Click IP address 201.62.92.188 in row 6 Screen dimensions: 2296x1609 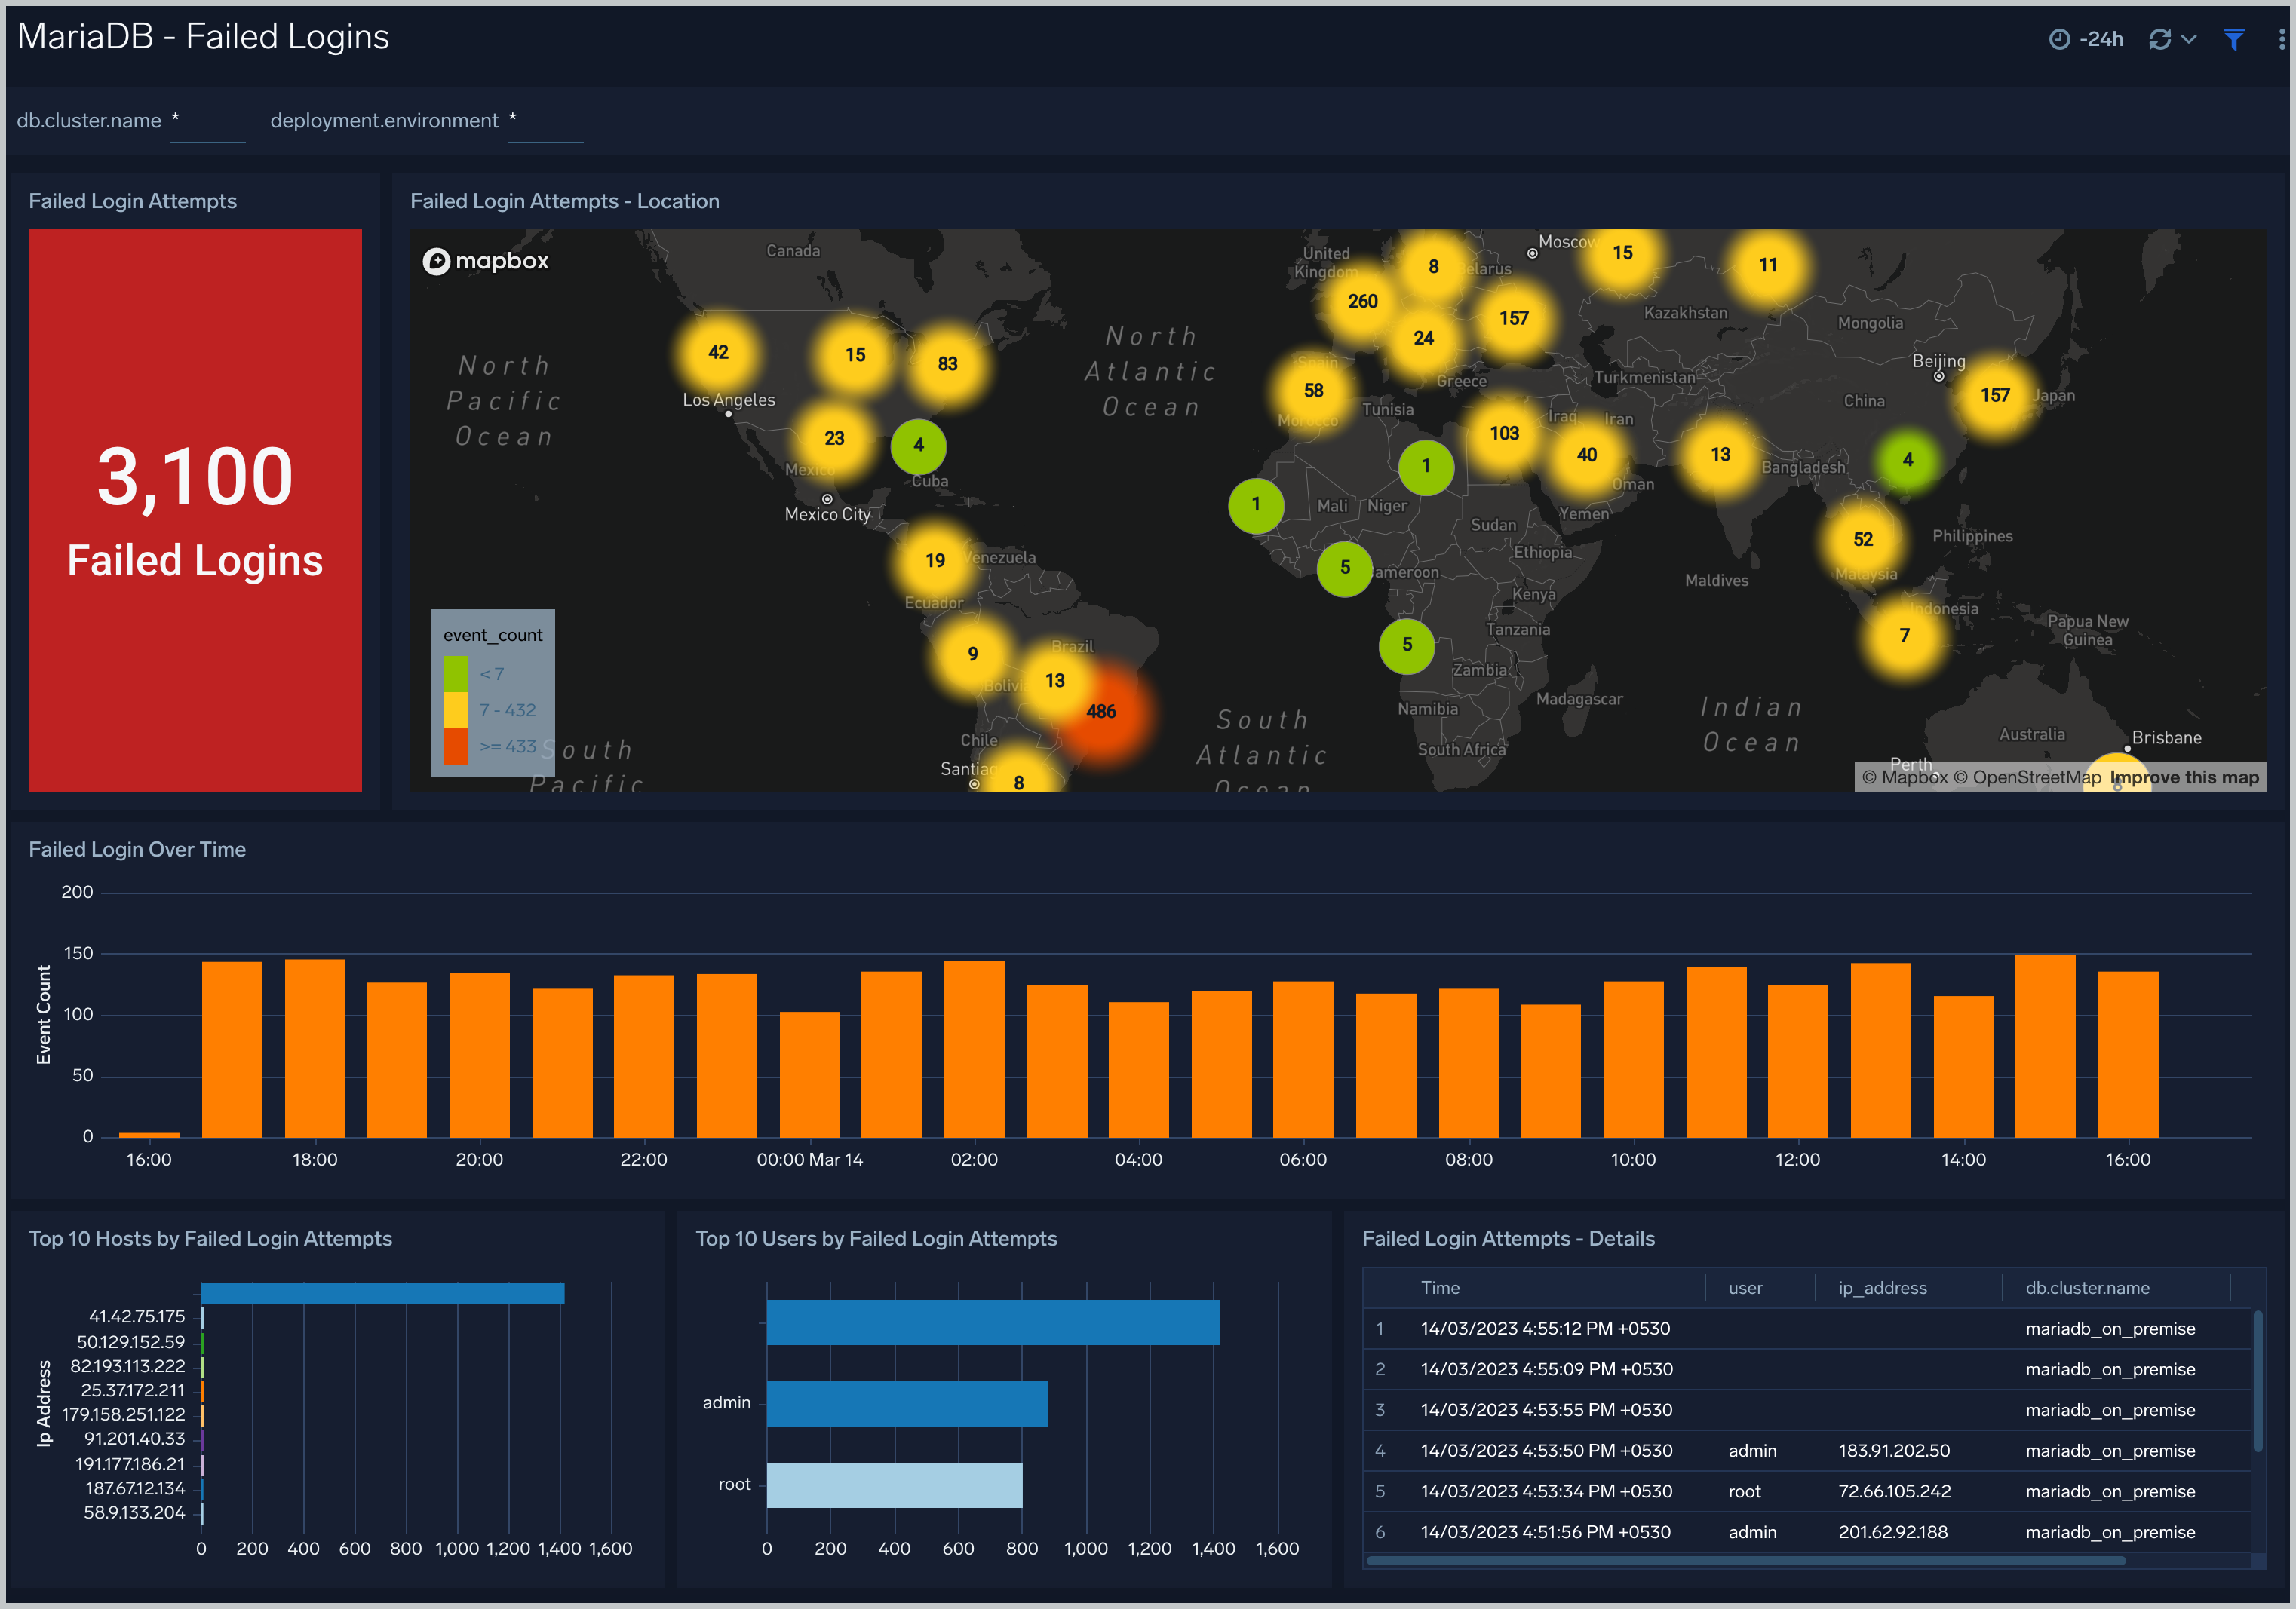(1892, 1532)
